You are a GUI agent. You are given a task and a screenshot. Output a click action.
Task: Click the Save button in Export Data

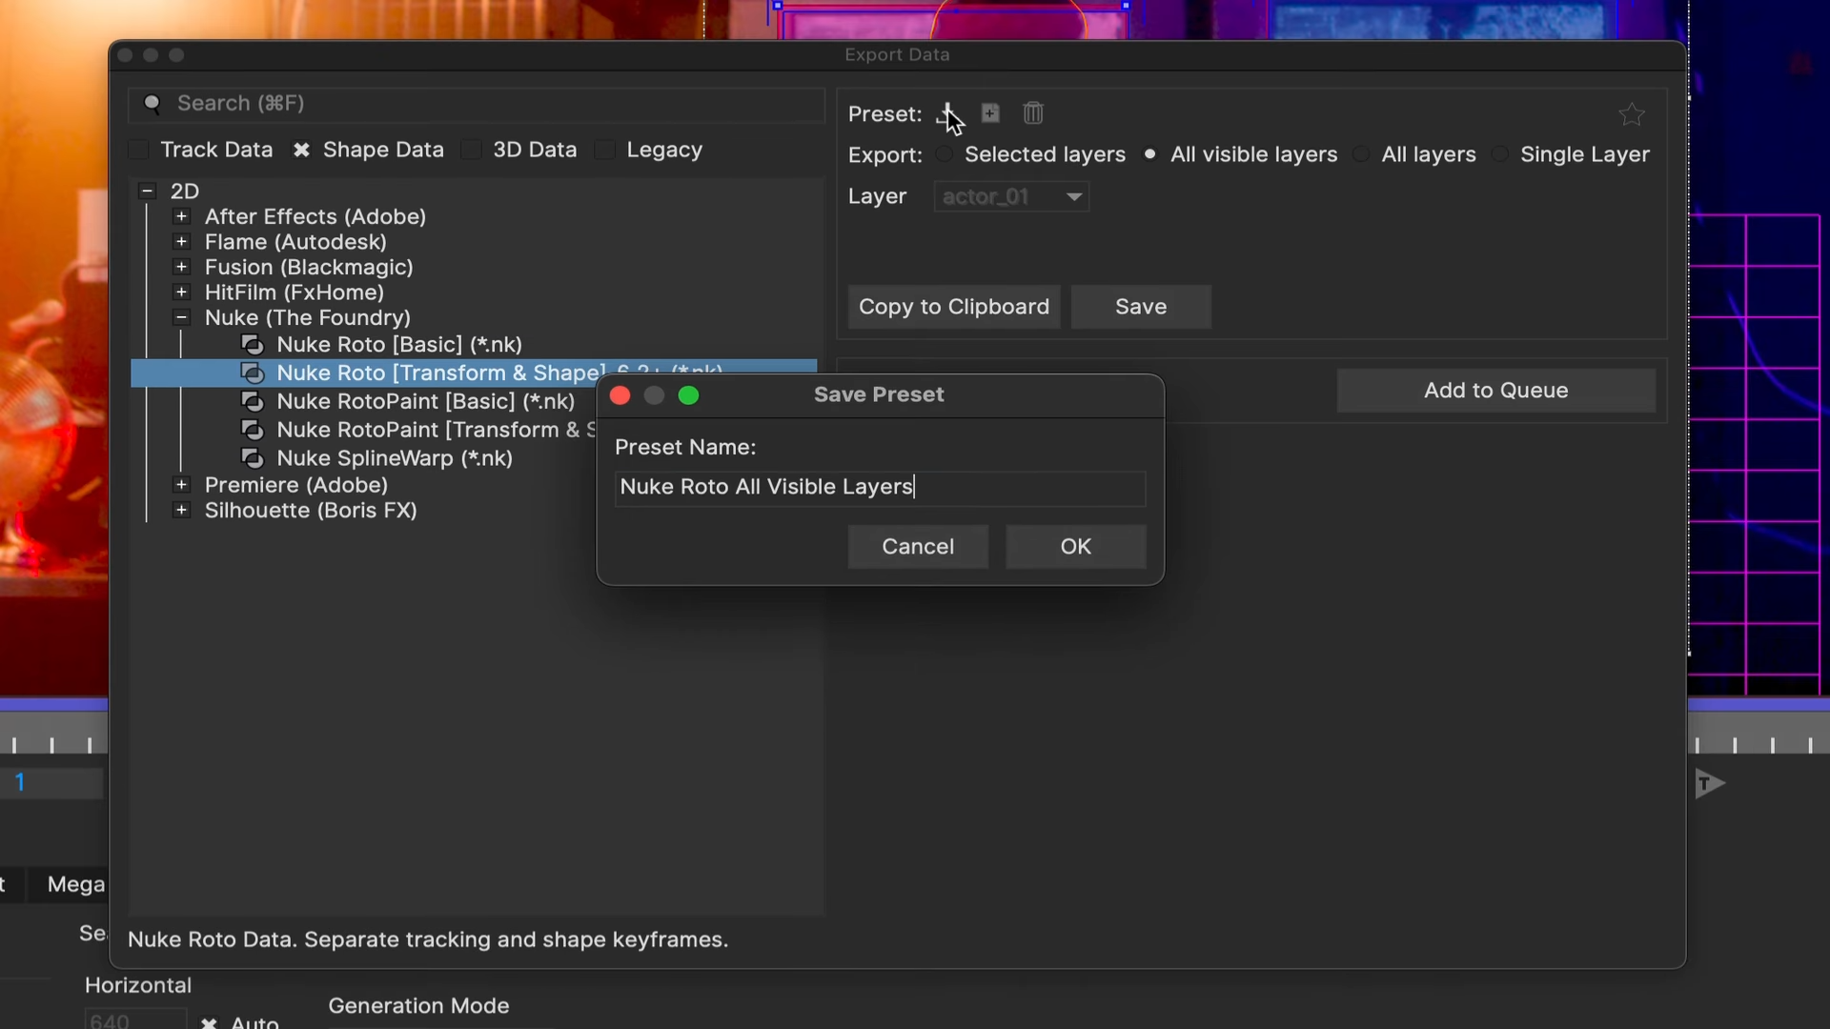click(x=1141, y=307)
